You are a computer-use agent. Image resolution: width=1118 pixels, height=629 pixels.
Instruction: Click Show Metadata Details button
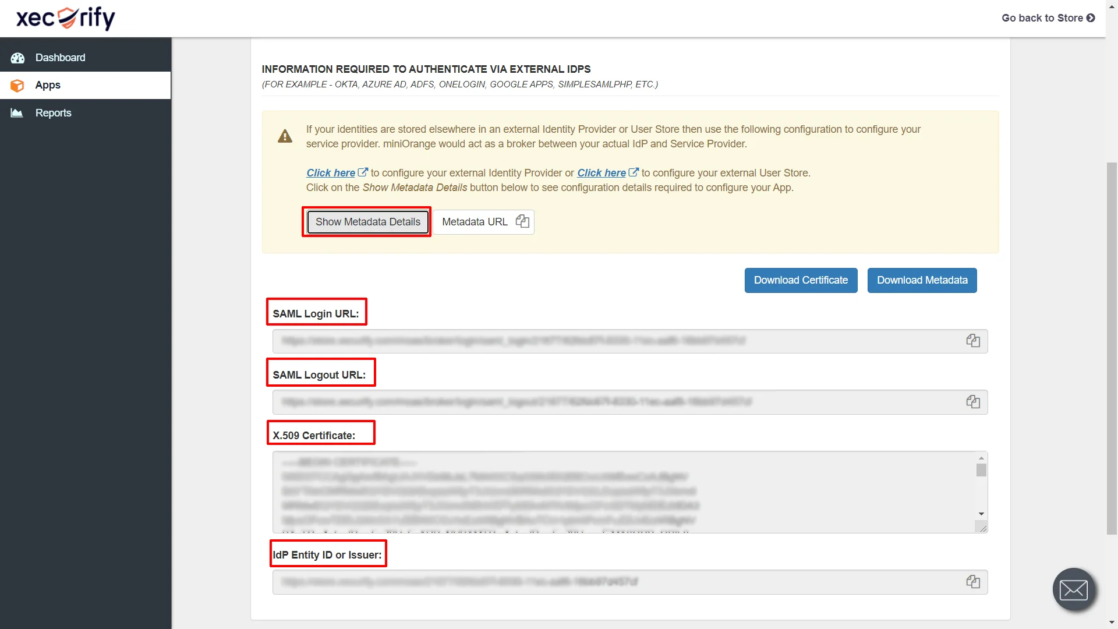click(x=367, y=221)
